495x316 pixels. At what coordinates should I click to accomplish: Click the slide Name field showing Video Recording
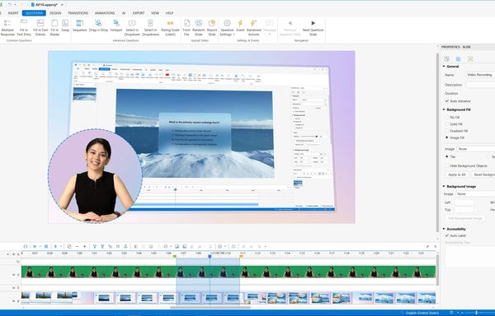pyautogui.click(x=480, y=75)
